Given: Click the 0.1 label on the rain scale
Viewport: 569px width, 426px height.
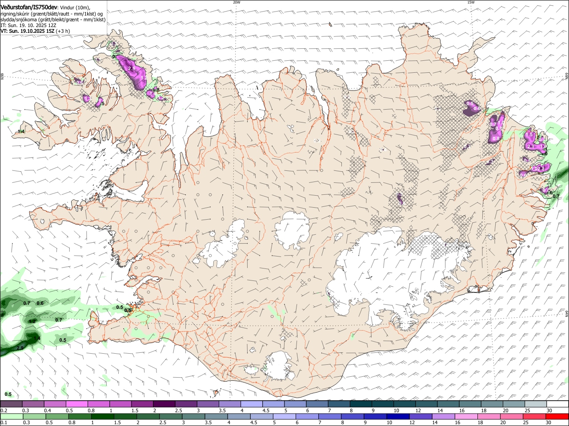Looking at the screenshot, I should [x=4, y=423].
